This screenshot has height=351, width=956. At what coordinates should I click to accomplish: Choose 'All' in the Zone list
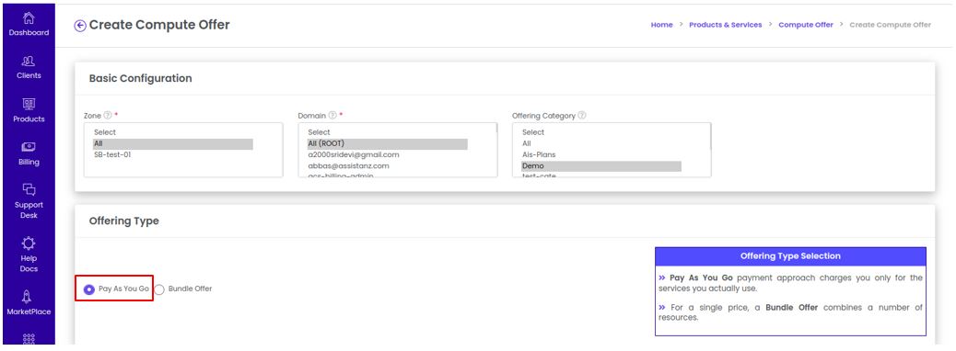click(172, 143)
